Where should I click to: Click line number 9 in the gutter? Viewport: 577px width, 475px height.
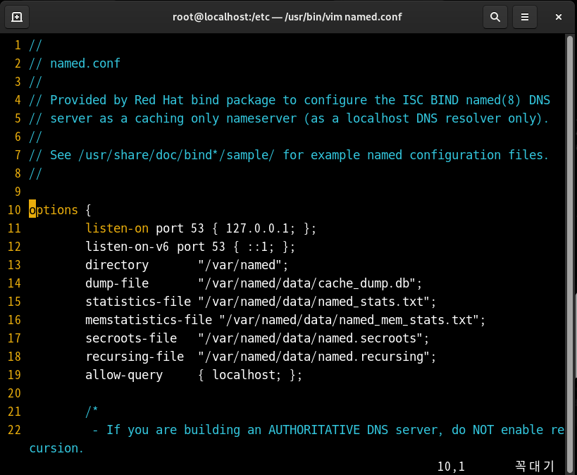coord(18,192)
